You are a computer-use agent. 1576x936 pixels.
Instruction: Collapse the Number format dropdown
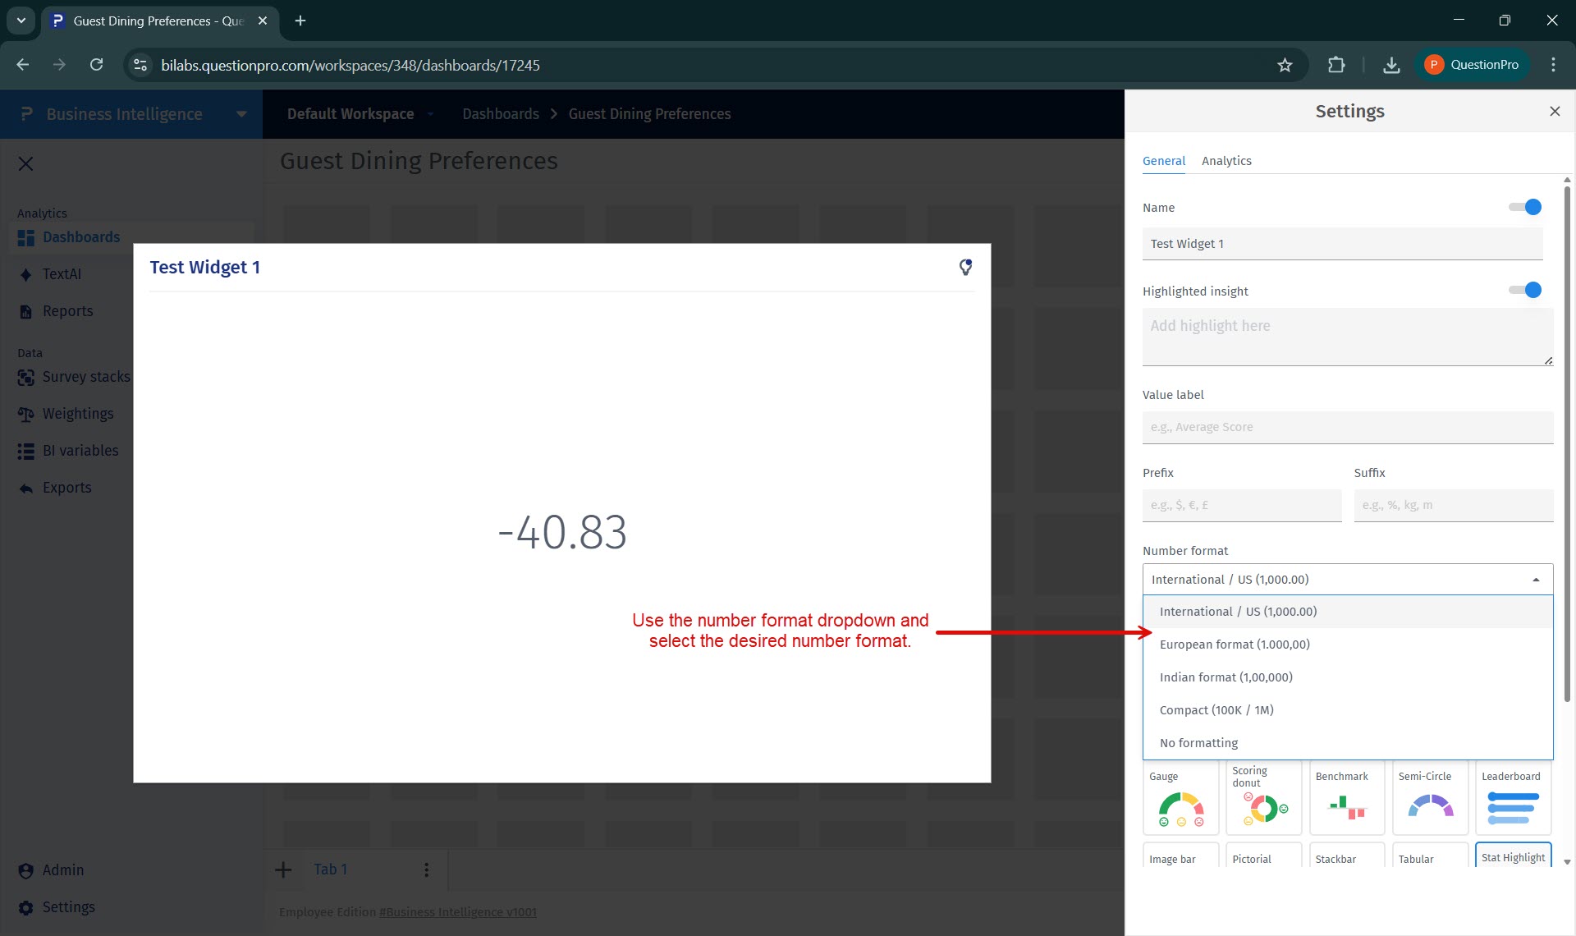pyautogui.click(x=1535, y=580)
